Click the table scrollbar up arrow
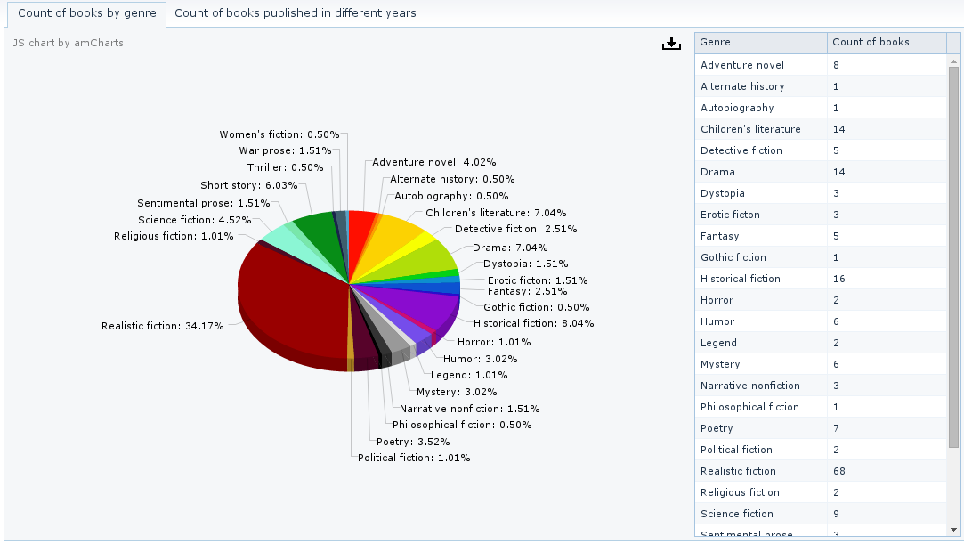The height and width of the screenshot is (544, 964). click(x=953, y=61)
